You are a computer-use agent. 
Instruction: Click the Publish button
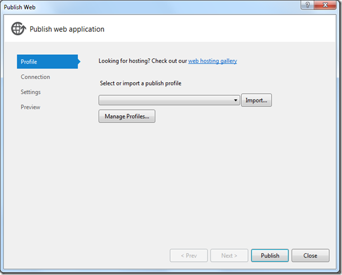pyautogui.click(x=270, y=255)
